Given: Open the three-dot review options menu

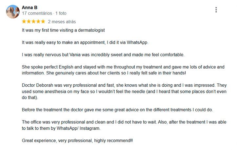Looking at the screenshot, I should tap(216, 10).
